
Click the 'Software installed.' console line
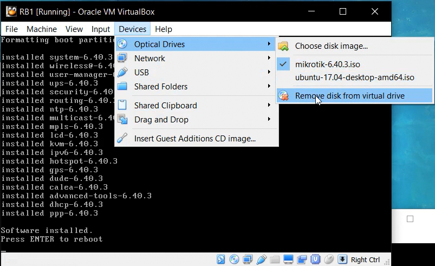(47, 230)
